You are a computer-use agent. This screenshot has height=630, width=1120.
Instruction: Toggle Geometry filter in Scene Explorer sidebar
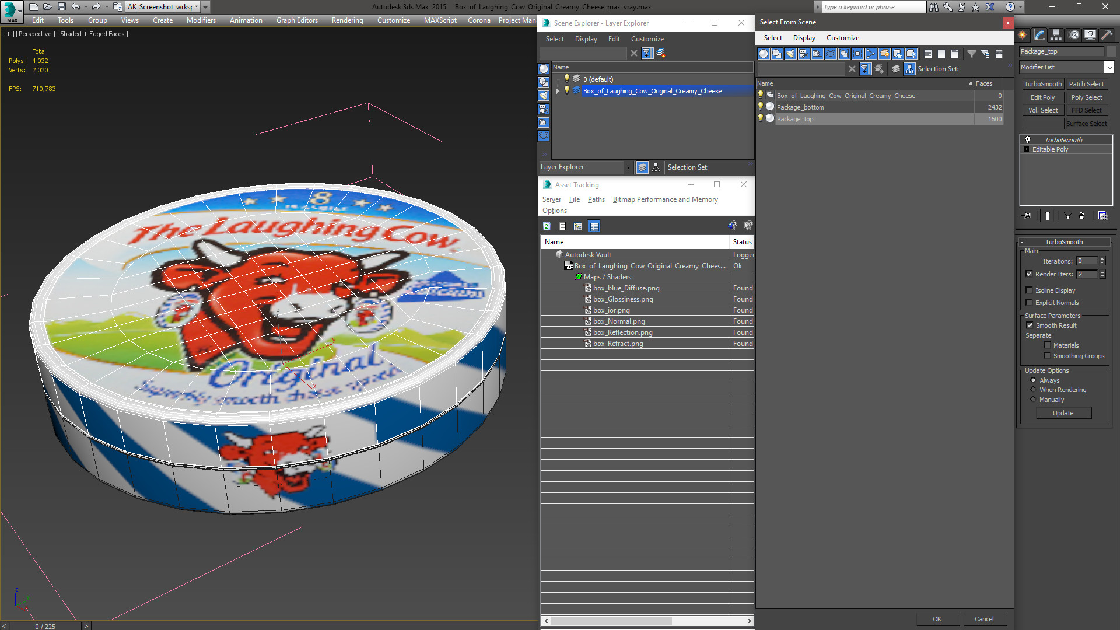(x=544, y=69)
